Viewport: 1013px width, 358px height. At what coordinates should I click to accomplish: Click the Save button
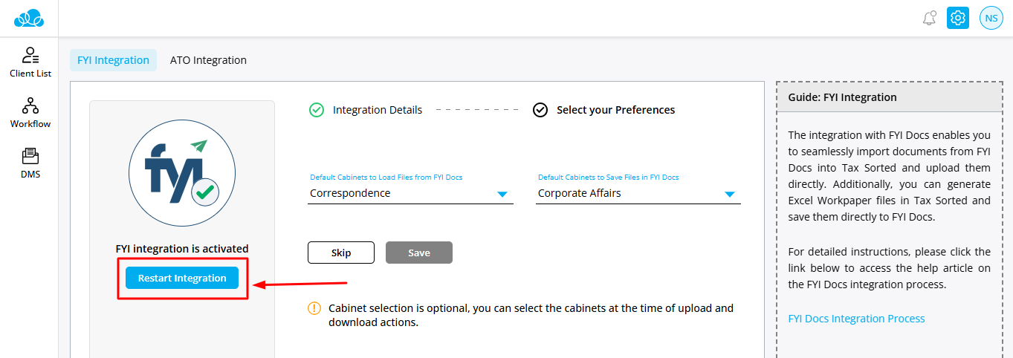pyautogui.click(x=418, y=253)
